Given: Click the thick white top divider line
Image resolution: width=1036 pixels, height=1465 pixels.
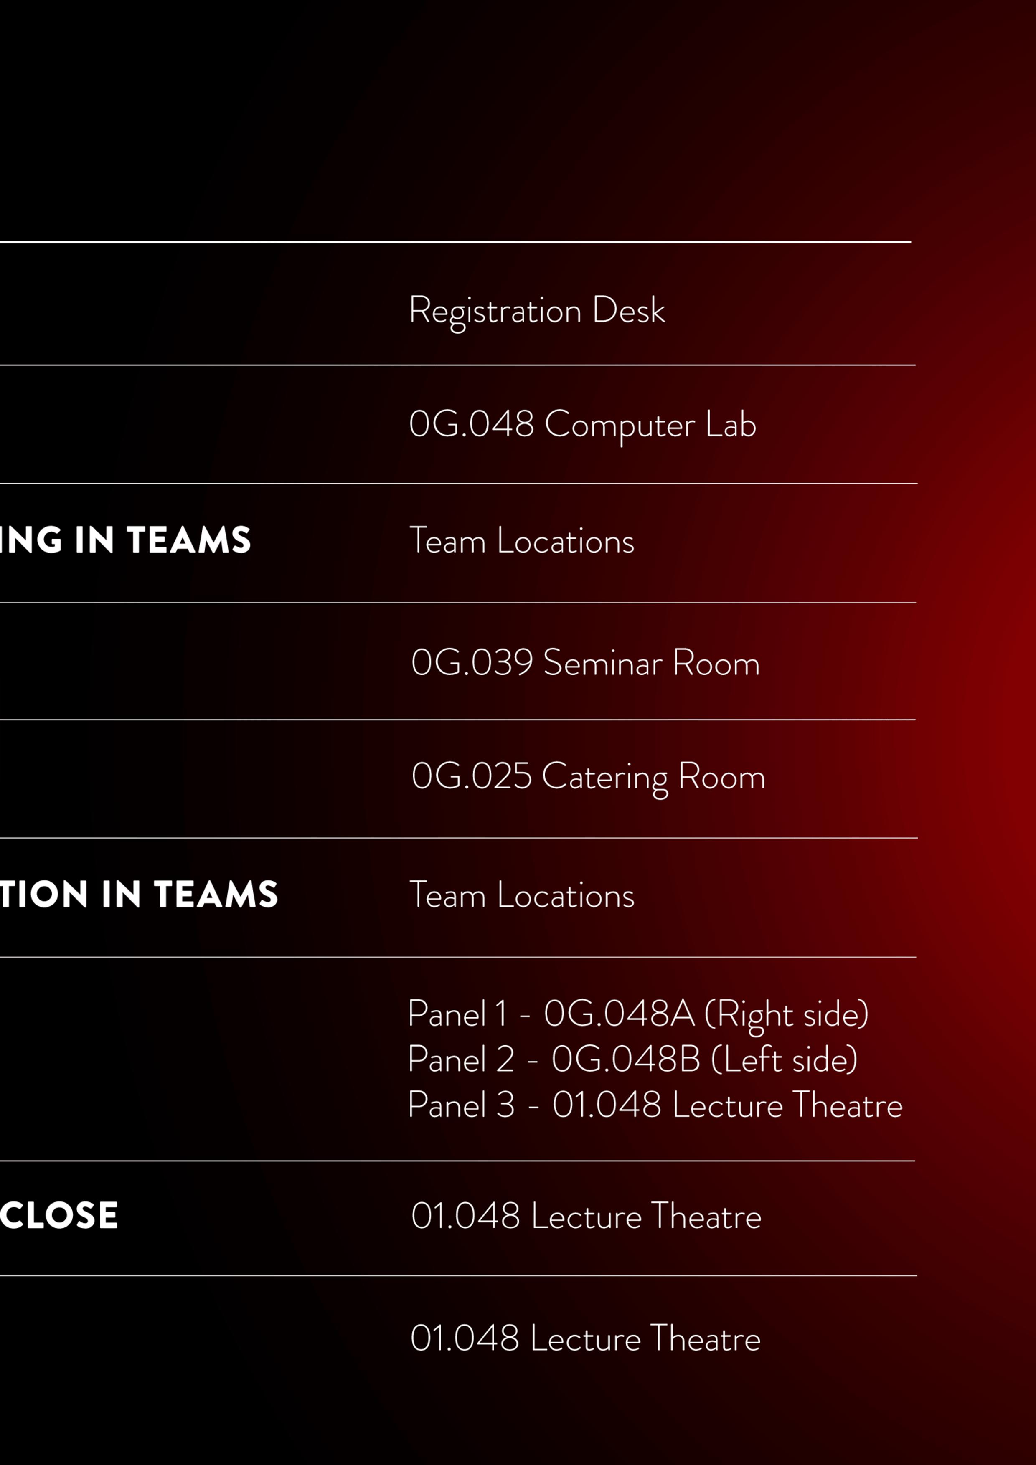Looking at the screenshot, I should click(455, 242).
